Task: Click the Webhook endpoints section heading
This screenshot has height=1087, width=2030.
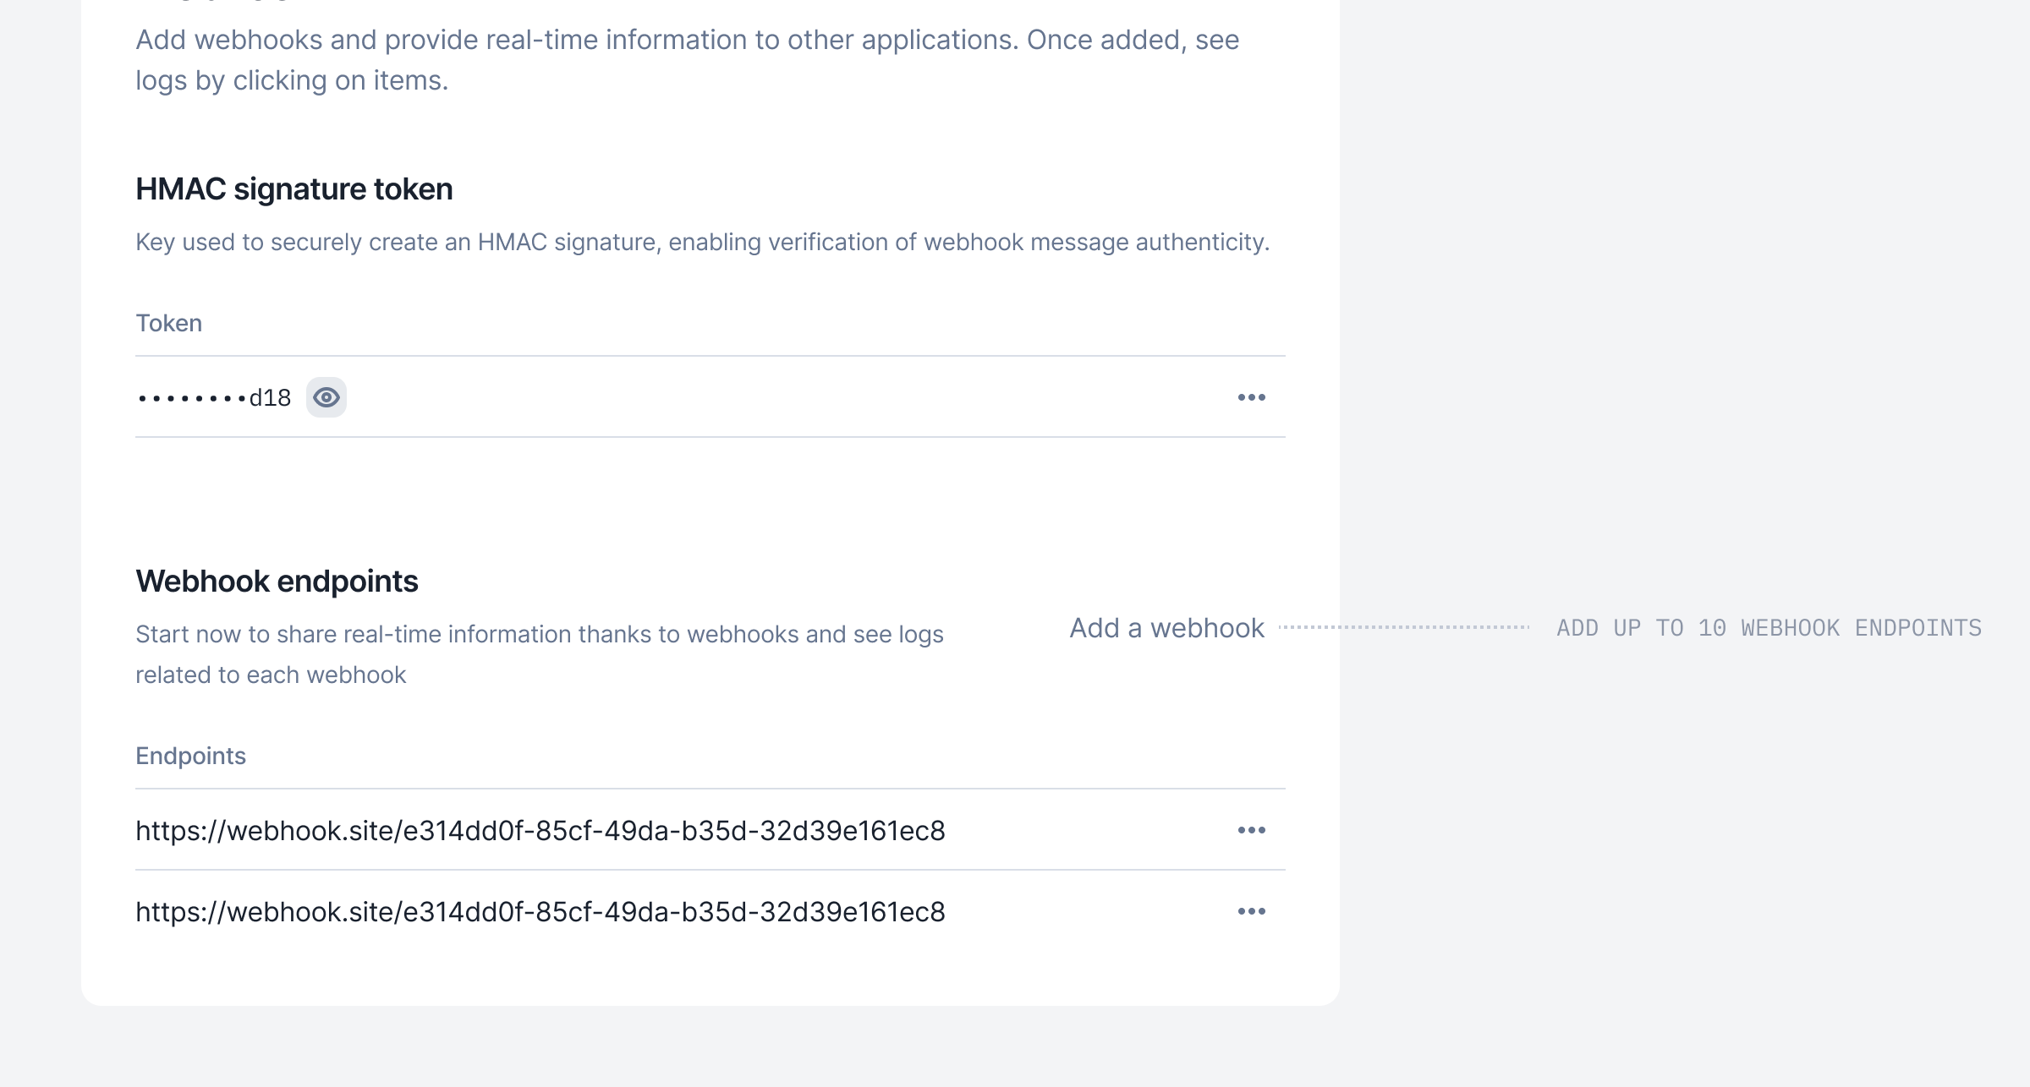Action: (x=277, y=582)
